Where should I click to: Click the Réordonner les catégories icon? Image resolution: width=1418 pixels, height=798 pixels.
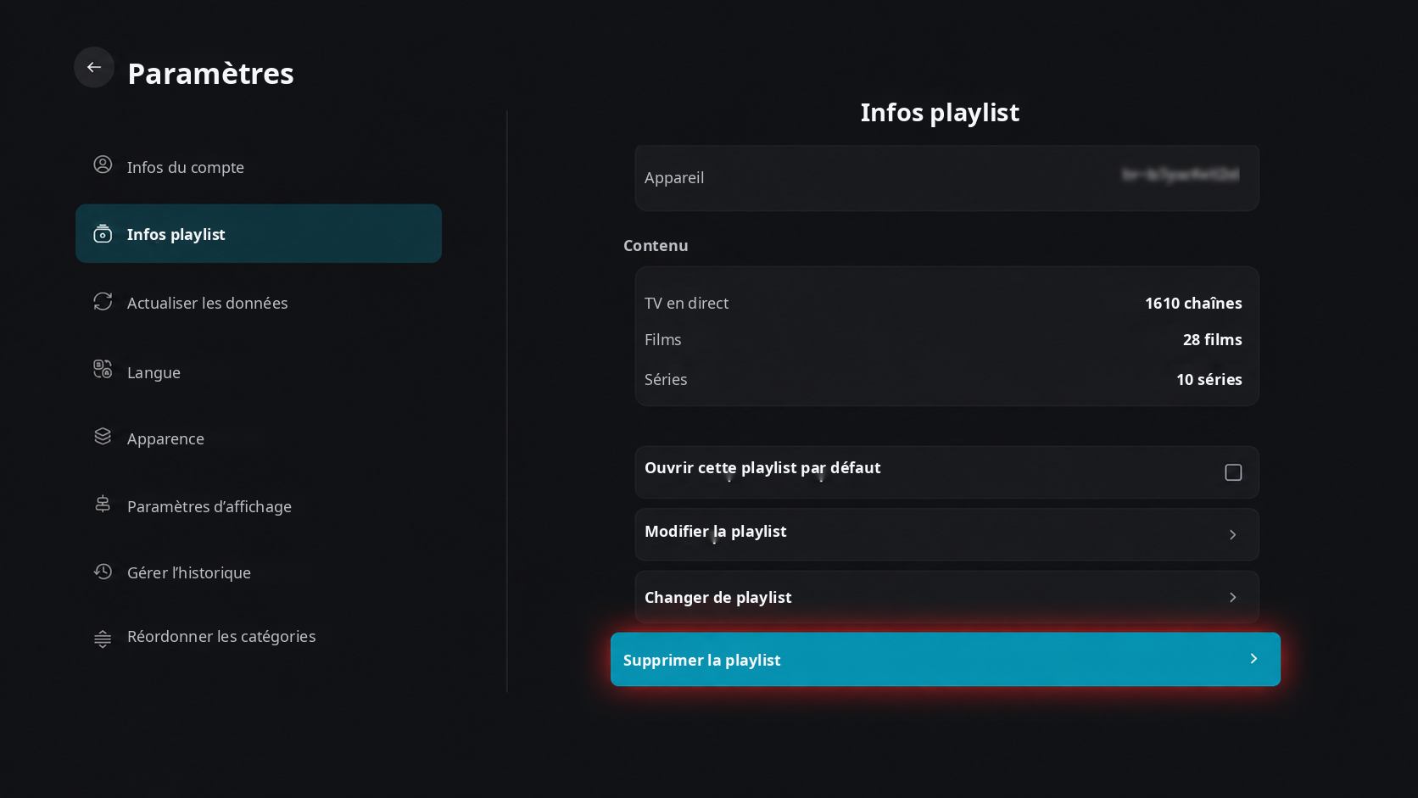click(103, 639)
